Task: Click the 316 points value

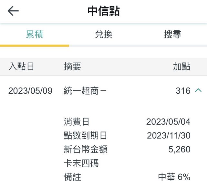Action: tap(183, 91)
